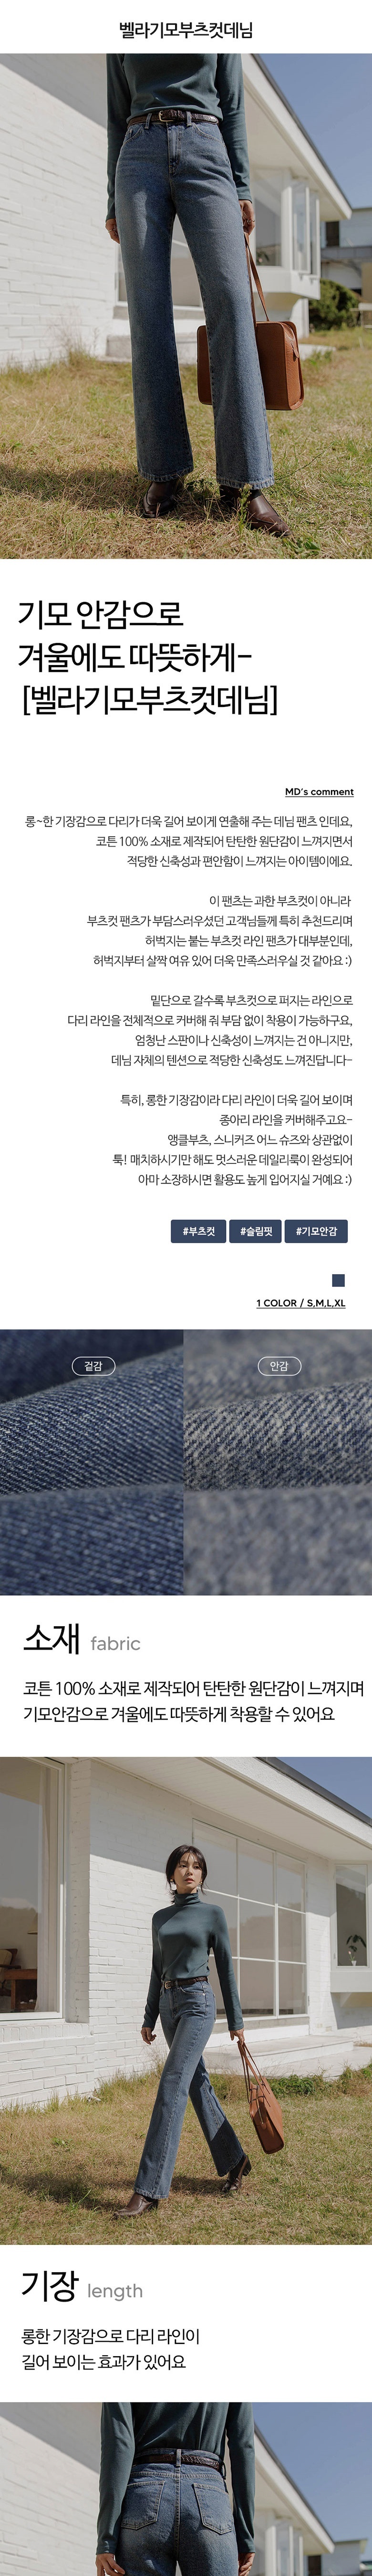Screen dimensions: 372x2576
Task: Select the #슬림핏 hashtag tag
Action: 256,1231
